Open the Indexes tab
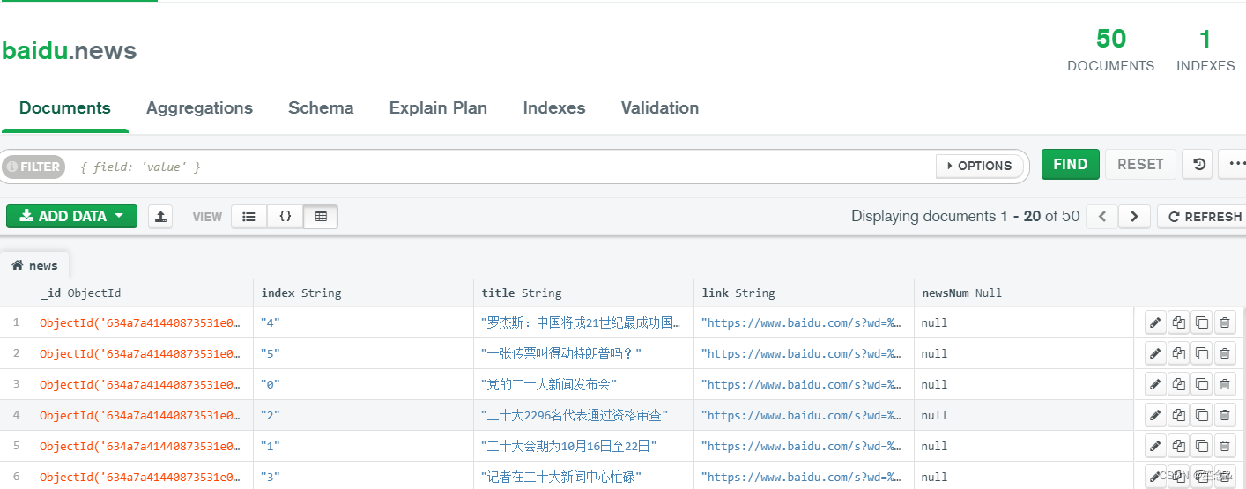This screenshot has width=1246, height=489. [x=554, y=108]
